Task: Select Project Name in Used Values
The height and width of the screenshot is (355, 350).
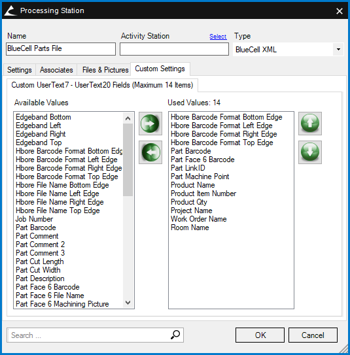Action: click(192, 211)
